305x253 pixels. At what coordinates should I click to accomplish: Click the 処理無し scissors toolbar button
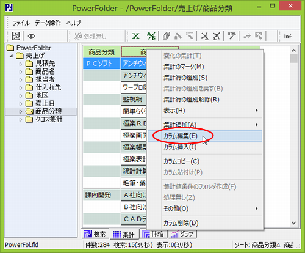tap(90, 36)
